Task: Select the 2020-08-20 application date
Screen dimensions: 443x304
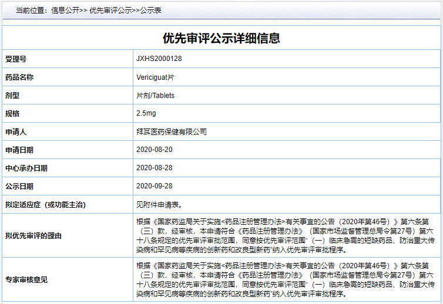Action: (155, 150)
